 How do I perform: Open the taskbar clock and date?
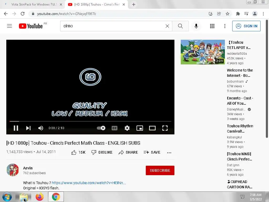point(256,197)
